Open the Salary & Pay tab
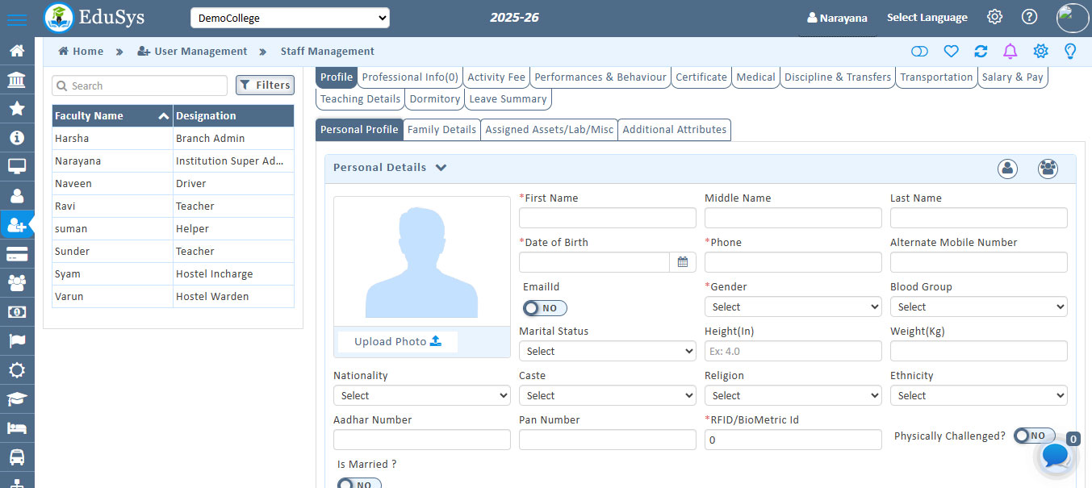 click(x=1013, y=77)
